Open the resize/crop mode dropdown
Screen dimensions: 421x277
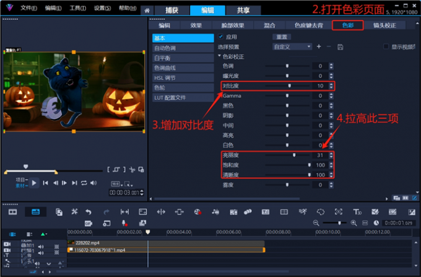(x=128, y=184)
